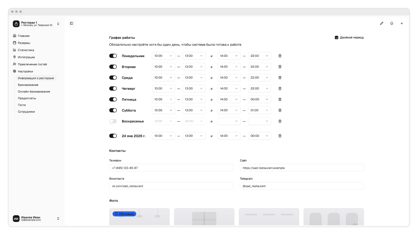Screen dimensions: 418x235
Task: Delete the Четверг schedule row
Action: click(x=280, y=88)
